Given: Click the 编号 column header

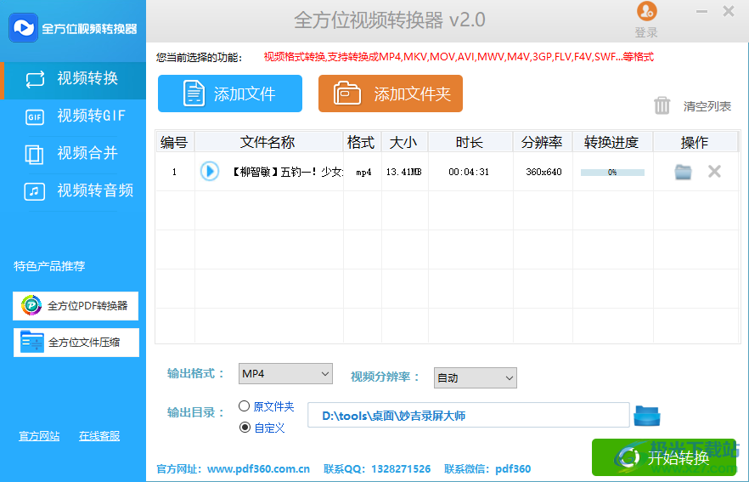Looking at the screenshot, I should point(174,142).
